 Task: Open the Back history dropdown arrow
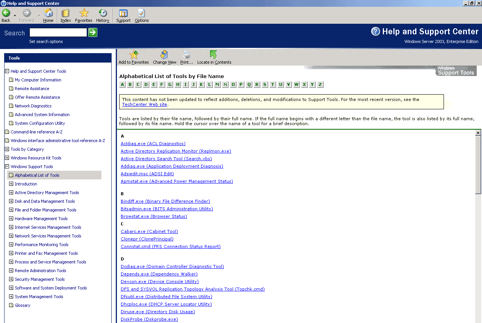pyautogui.click(x=15, y=15)
